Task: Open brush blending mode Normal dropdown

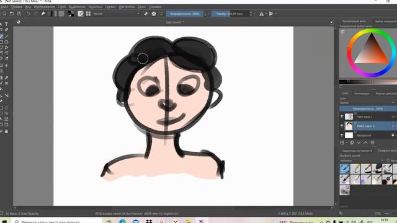Action: point(116,14)
